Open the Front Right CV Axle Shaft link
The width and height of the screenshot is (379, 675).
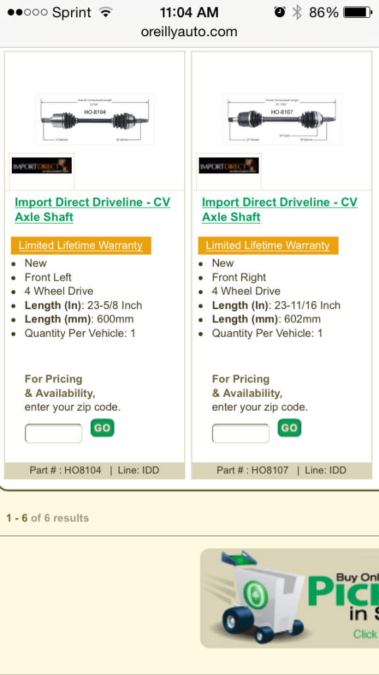click(280, 210)
